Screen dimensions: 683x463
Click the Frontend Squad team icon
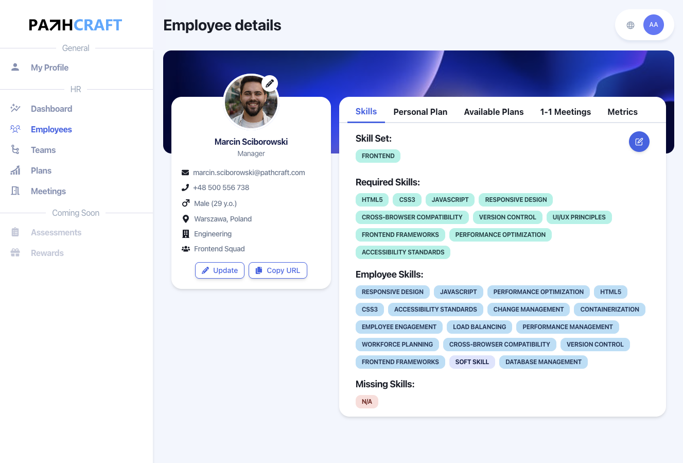(186, 249)
